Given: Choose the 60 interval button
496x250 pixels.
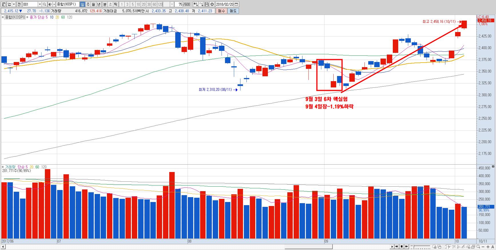Looking at the screenshot, I should click(x=154, y=4).
